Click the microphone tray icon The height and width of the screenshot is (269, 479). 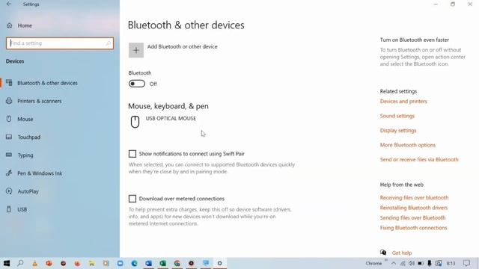point(429,263)
